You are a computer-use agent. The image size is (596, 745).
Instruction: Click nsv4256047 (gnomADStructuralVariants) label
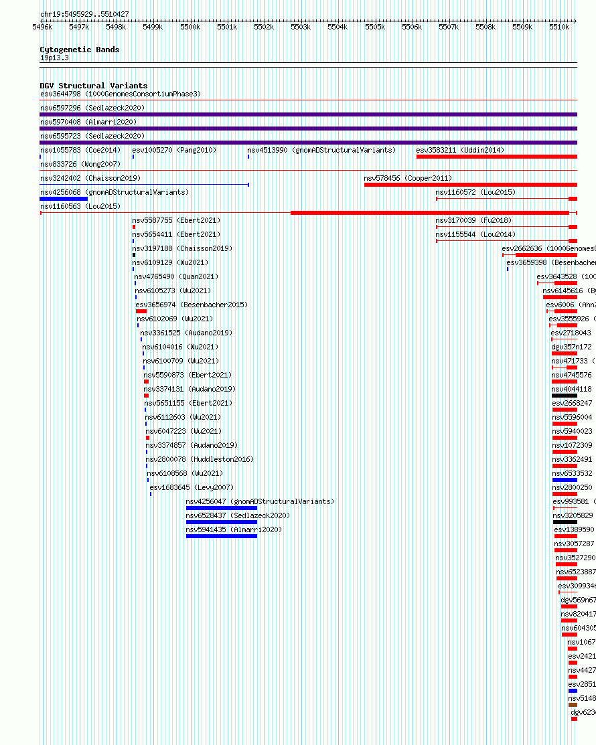pos(260,501)
